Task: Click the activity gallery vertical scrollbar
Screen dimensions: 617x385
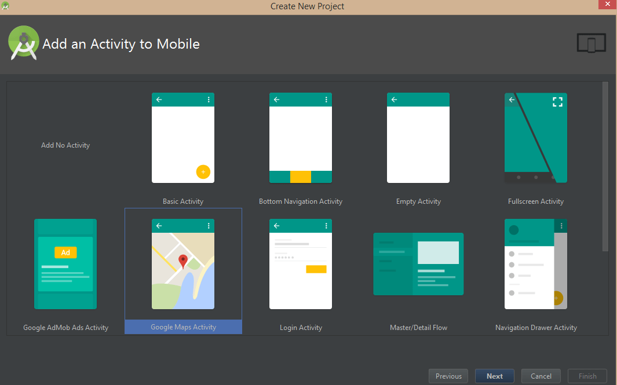Action: (605, 166)
